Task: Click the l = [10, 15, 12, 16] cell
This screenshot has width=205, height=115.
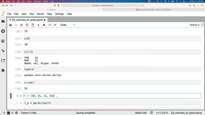Action: [112, 96]
